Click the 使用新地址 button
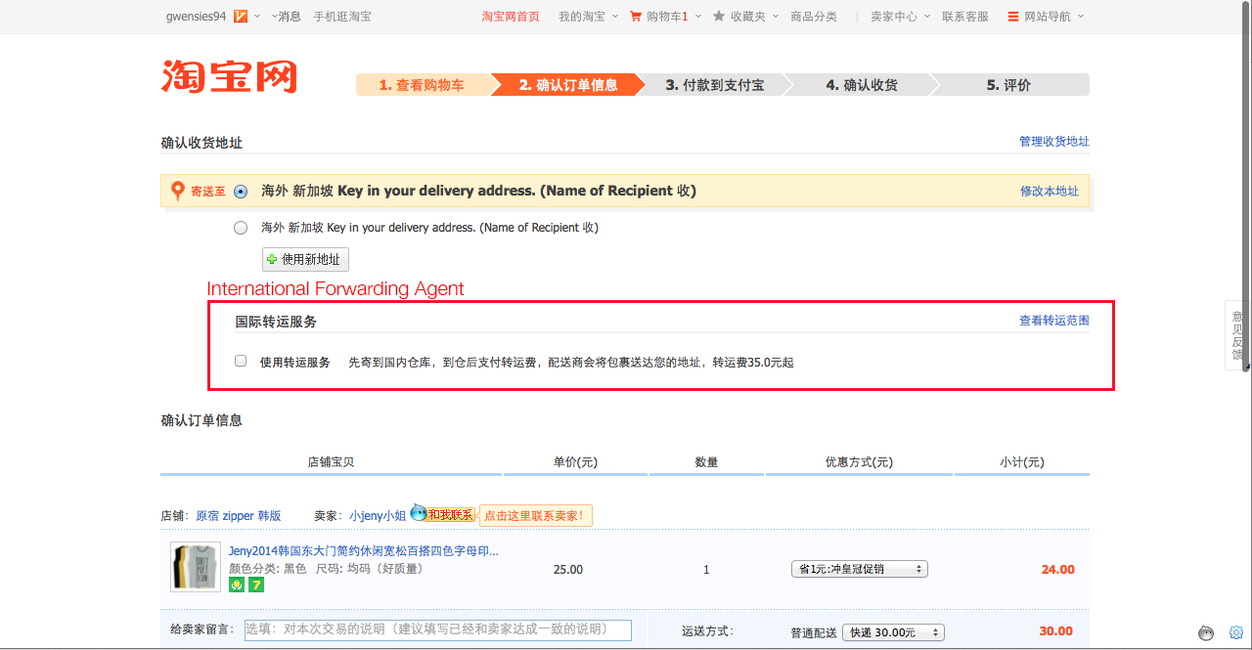This screenshot has width=1252, height=650. point(305,259)
